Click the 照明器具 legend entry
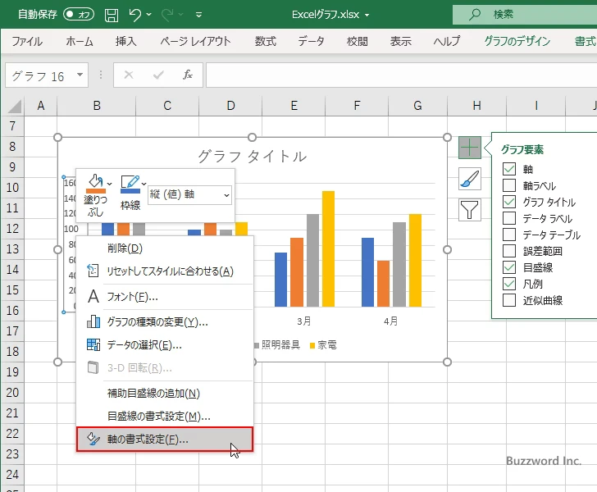This screenshot has width=597, height=492. [x=277, y=345]
